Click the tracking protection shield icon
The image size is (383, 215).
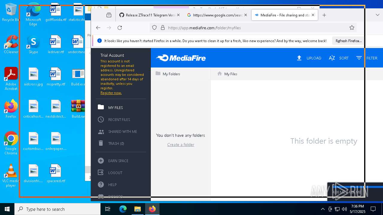154,28
